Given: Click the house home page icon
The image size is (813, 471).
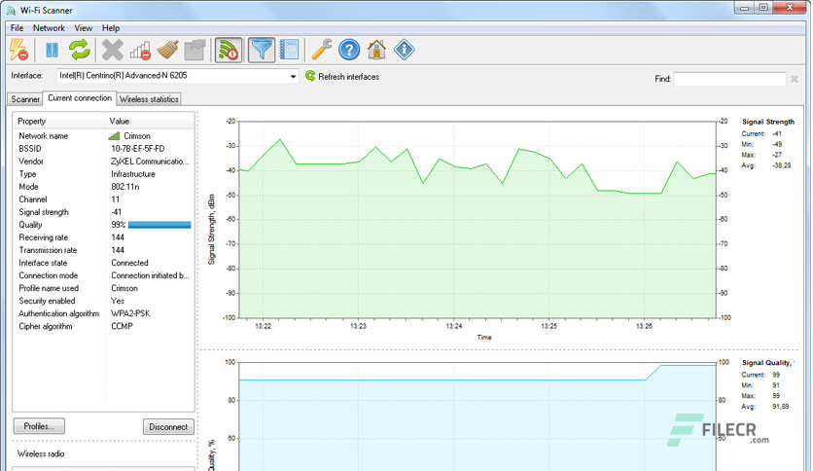Looking at the screenshot, I should point(377,51).
